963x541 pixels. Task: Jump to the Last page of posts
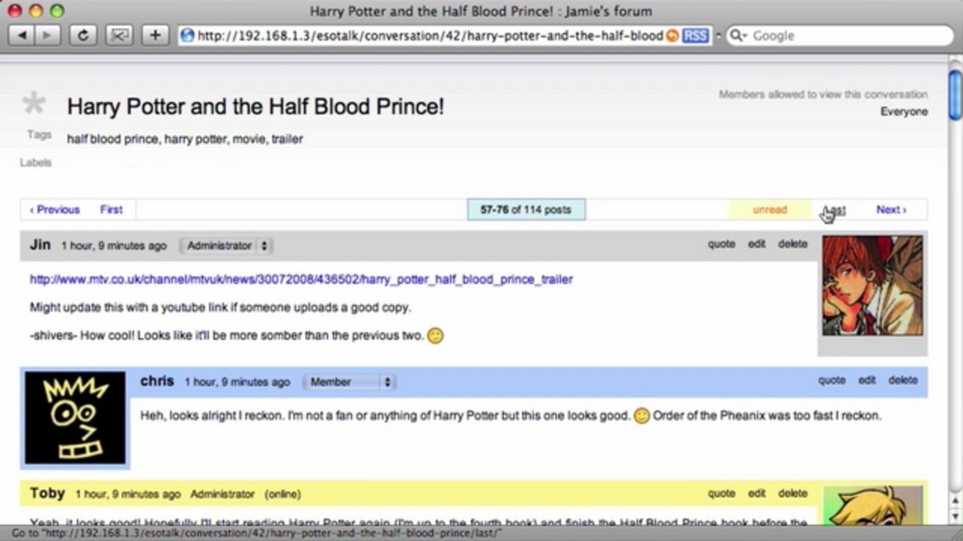835,210
